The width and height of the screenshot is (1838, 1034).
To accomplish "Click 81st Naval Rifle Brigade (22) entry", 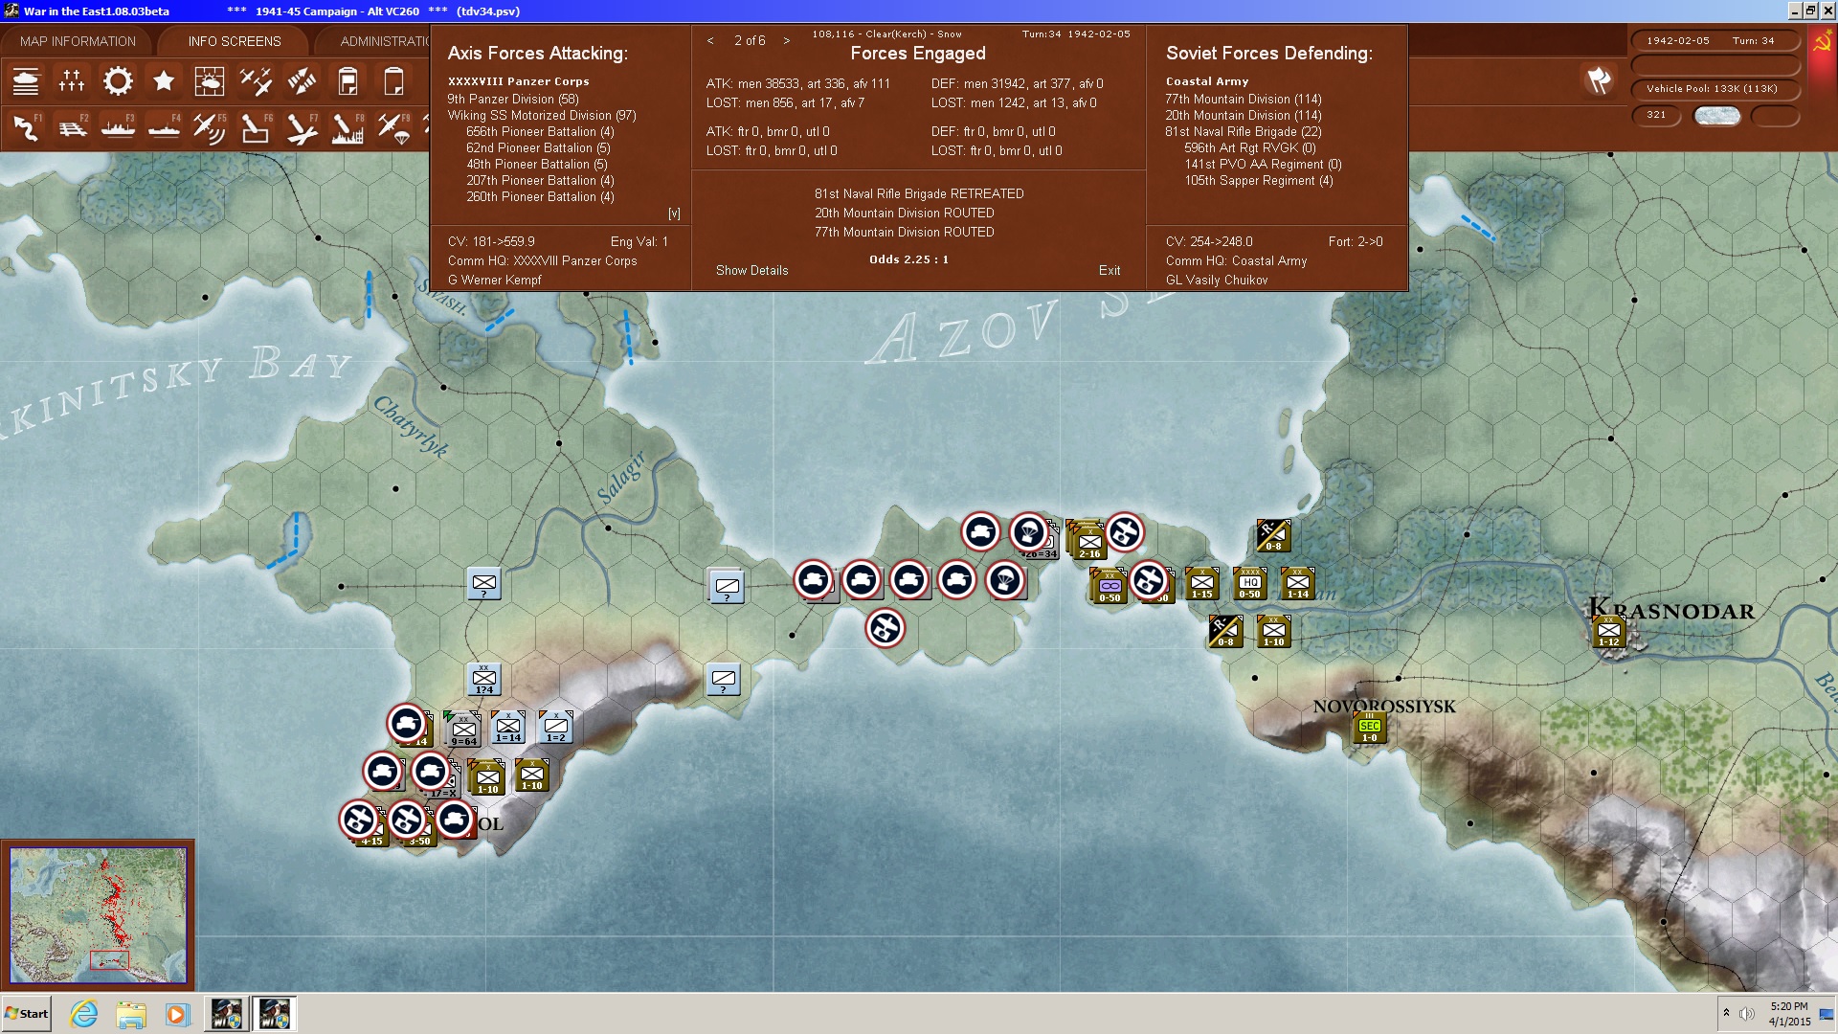I will (1244, 131).
